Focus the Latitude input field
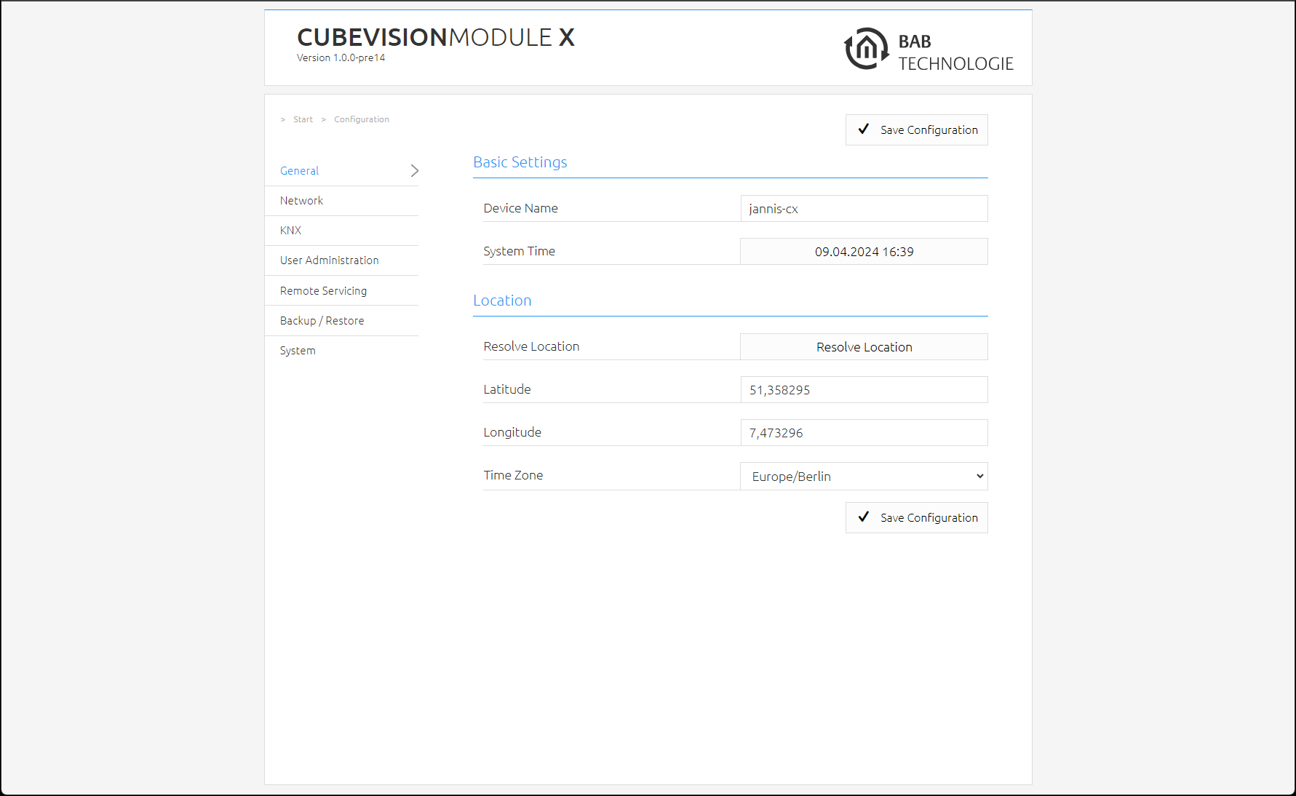 864,390
